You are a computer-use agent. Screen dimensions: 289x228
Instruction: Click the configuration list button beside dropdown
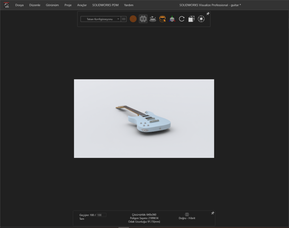tap(124, 19)
